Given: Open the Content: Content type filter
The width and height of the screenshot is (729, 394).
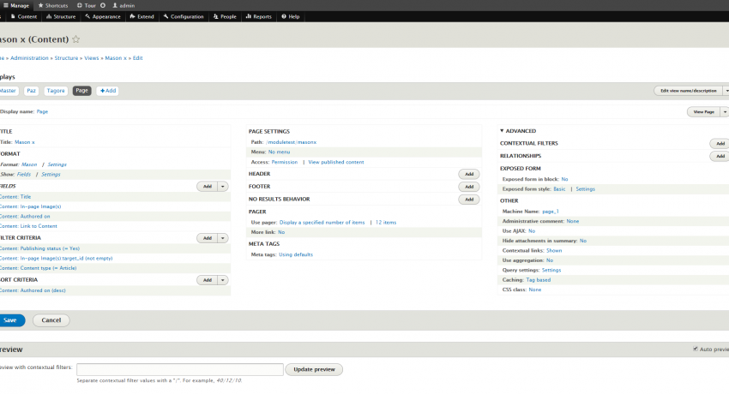Looking at the screenshot, I should (39, 268).
